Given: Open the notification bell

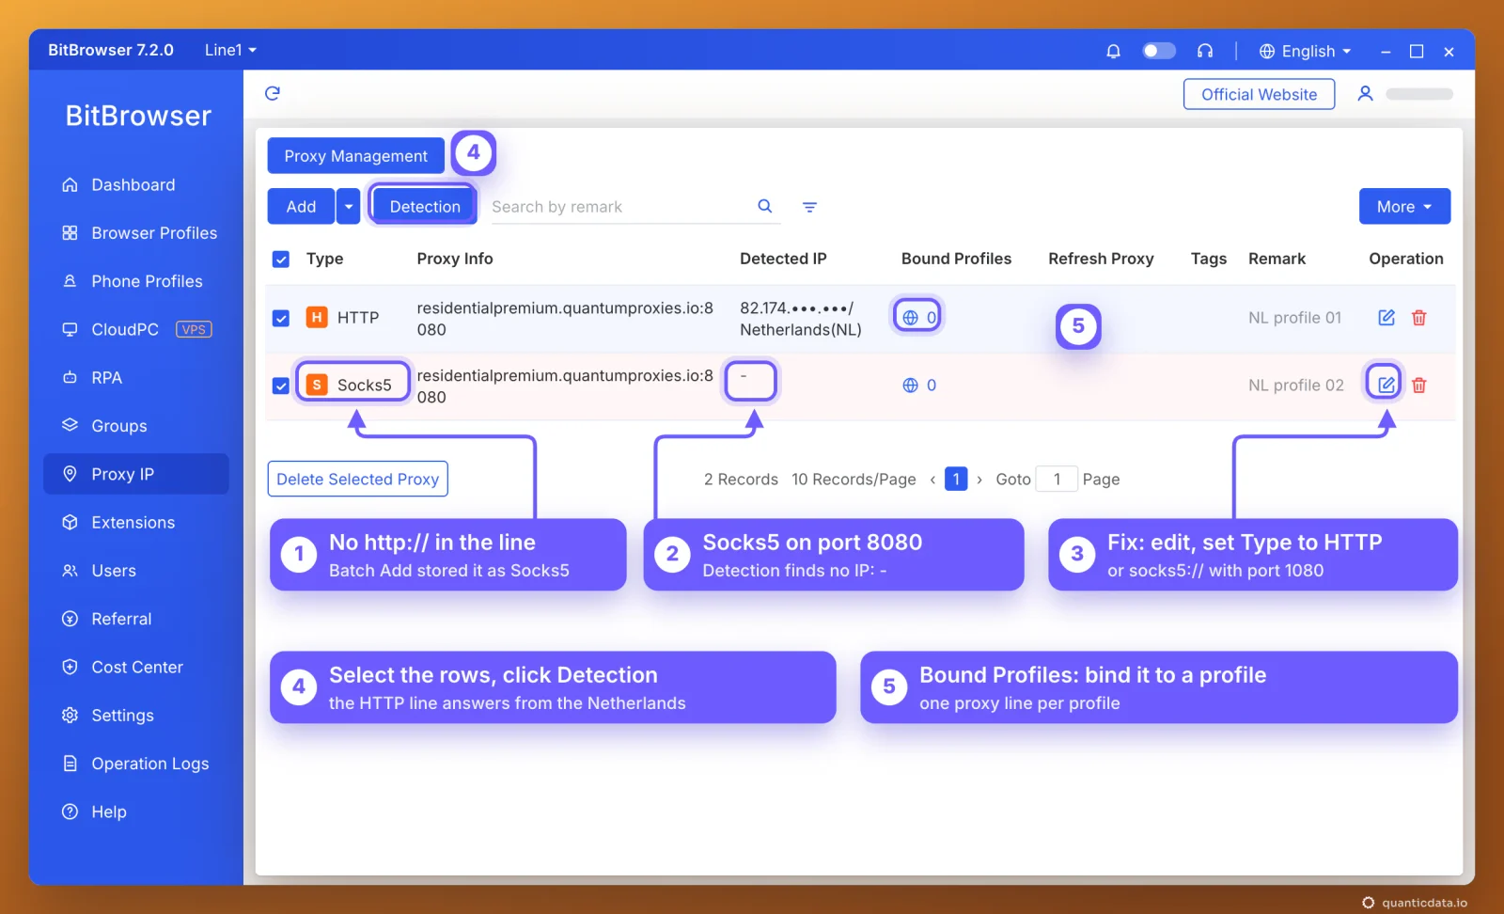Looking at the screenshot, I should 1113,51.
